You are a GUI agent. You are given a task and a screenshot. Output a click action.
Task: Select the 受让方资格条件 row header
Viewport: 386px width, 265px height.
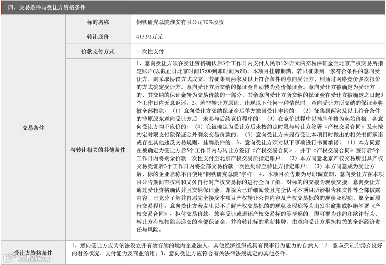tap(33, 253)
